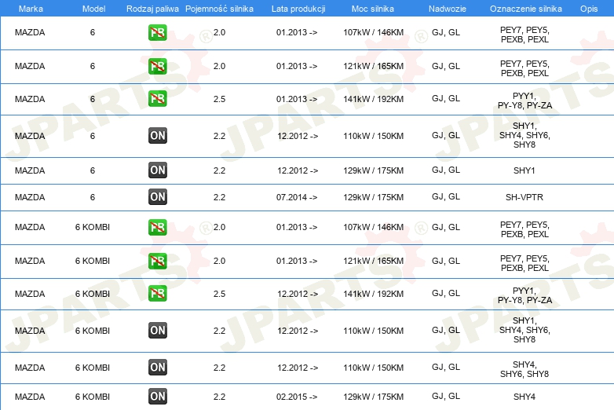Viewport: 614px width, 410px height.
Task: Select 107kW / 146KM in the 6 KOMBI row
Action: point(373,227)
